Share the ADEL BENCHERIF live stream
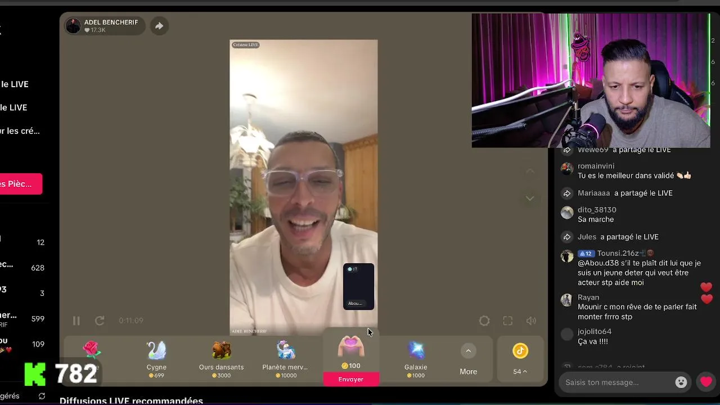 click(x=159, y=26)
